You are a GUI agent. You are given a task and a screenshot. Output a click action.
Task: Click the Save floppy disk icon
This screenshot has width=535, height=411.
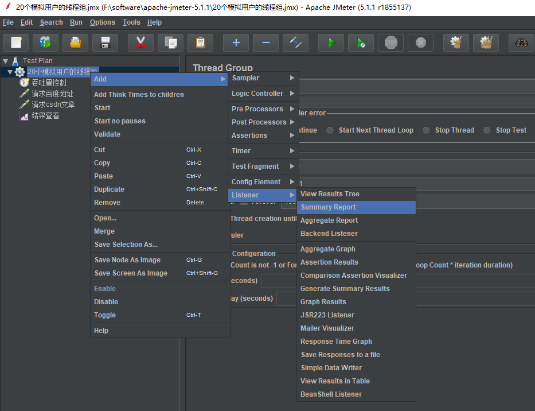point(106,42)
